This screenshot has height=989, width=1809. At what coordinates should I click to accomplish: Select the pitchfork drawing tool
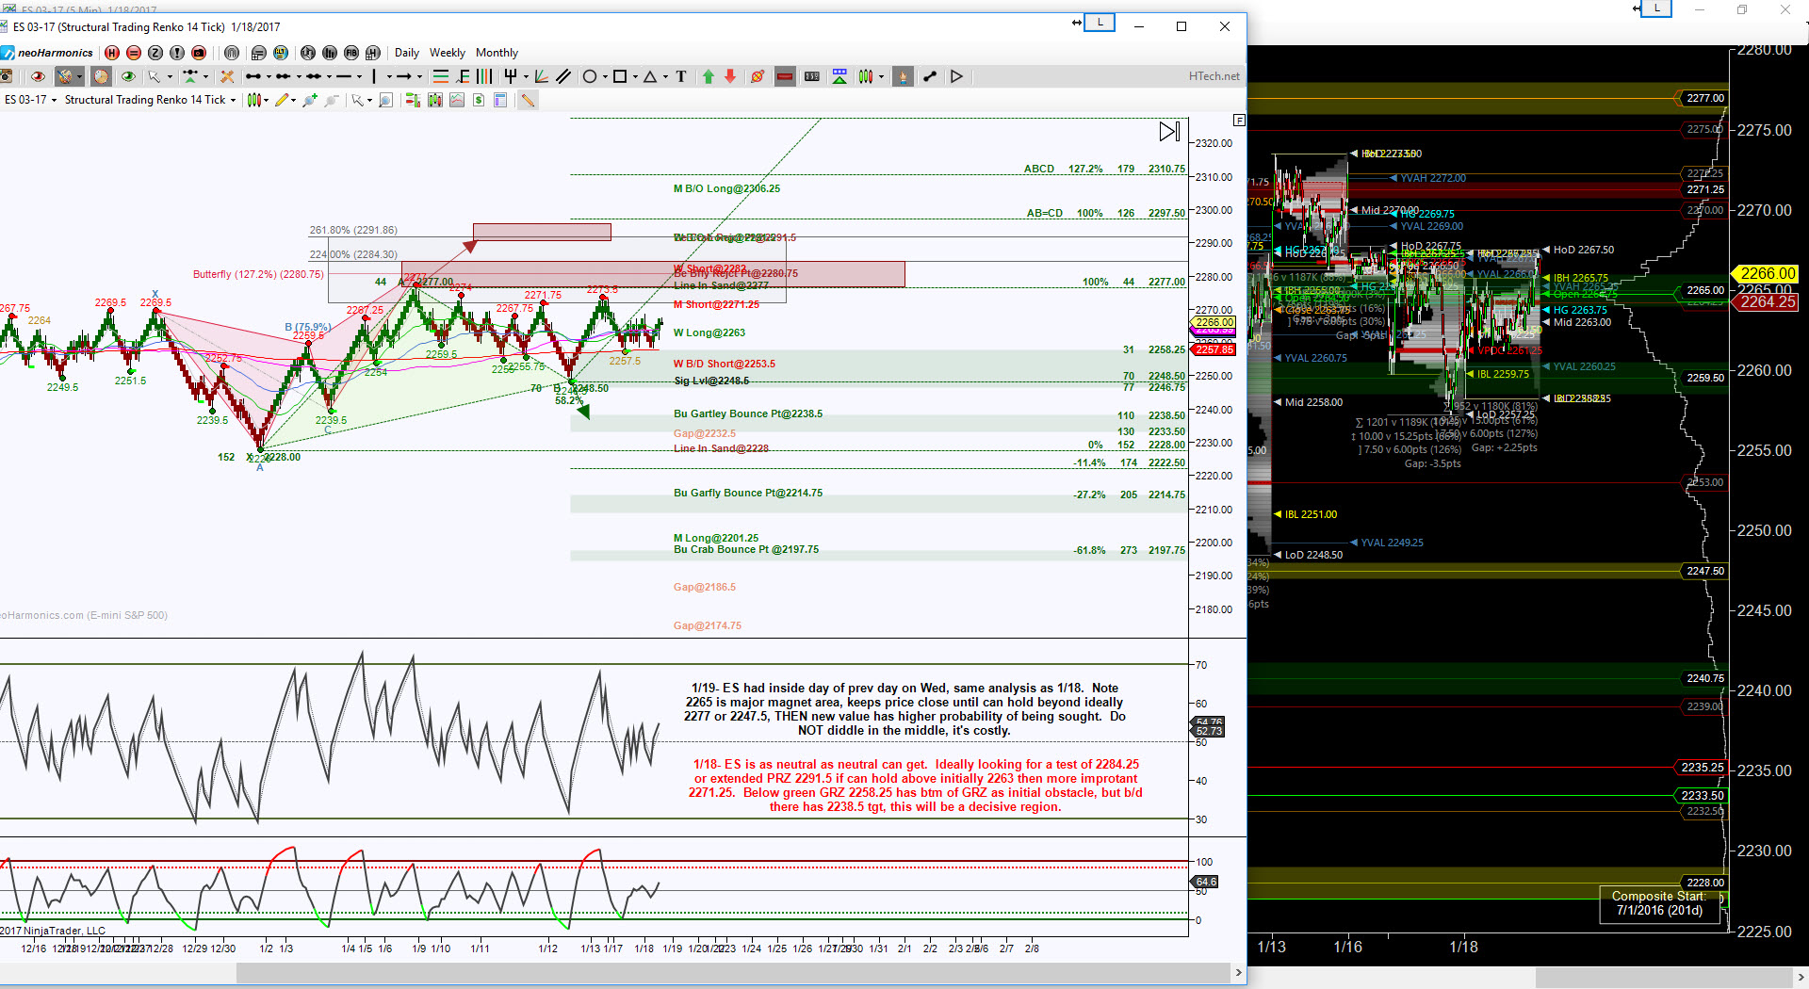[511, 76]
